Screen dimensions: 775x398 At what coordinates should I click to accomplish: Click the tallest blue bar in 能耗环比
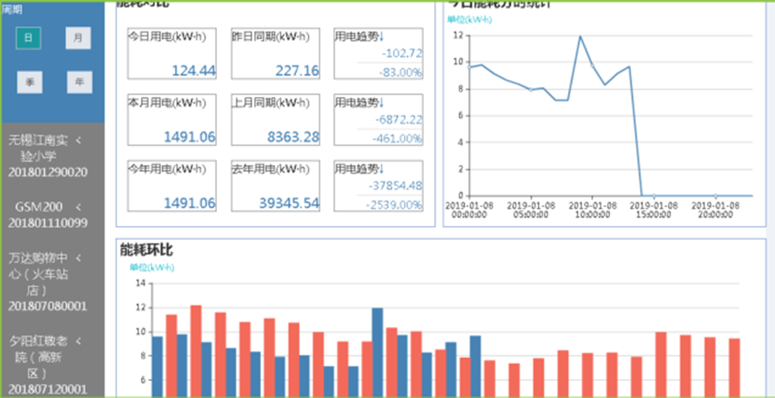tap(377, 352)
